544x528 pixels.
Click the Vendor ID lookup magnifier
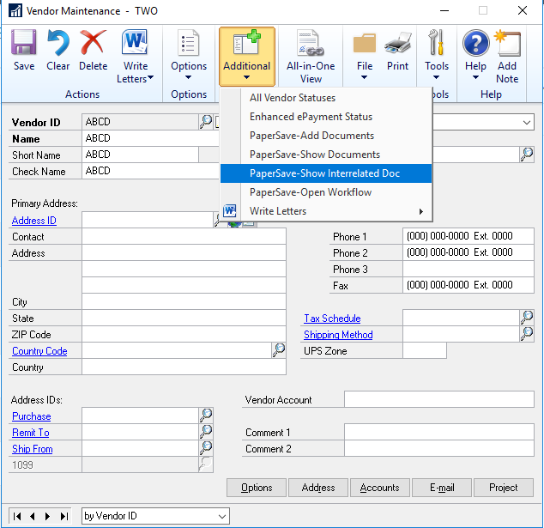coord(206,122)
